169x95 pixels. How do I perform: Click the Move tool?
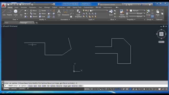33,11
